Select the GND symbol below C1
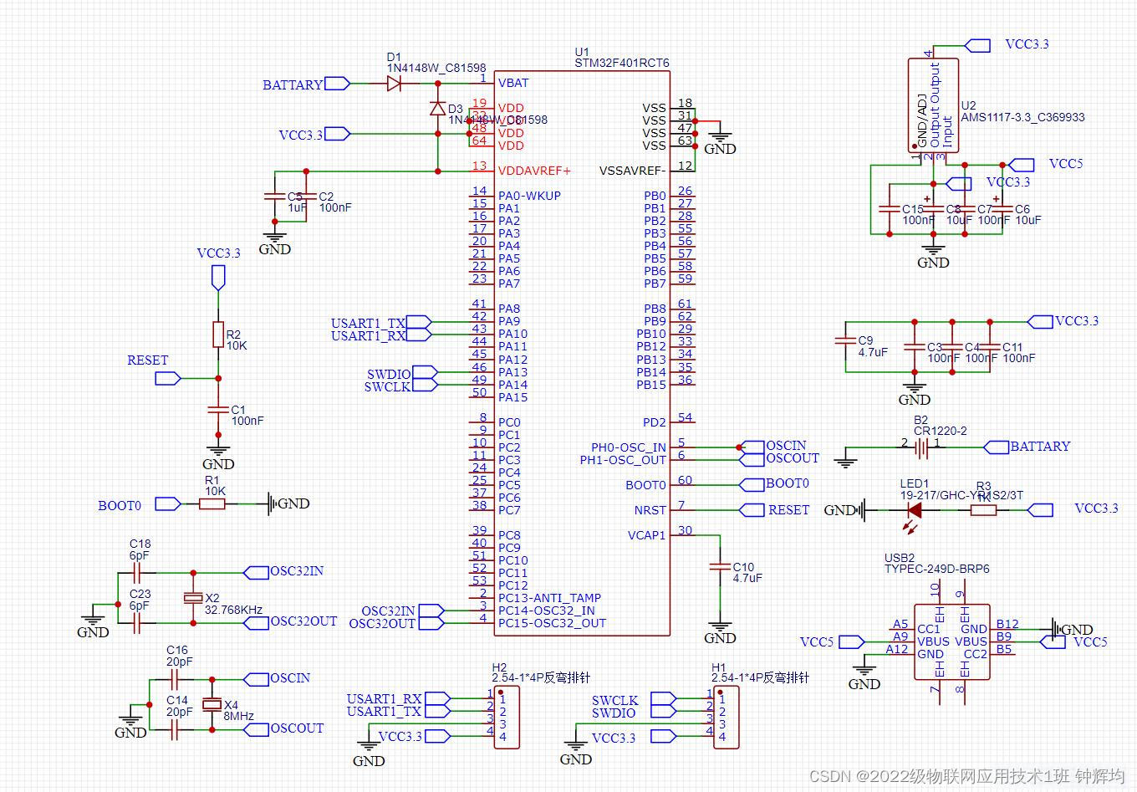The height and width of the screenshot is (792, 1137). [217, 452]
